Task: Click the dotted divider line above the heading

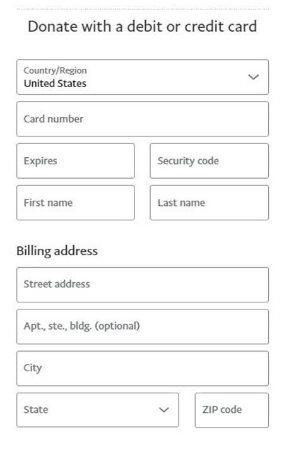Action: pos(143,9)
